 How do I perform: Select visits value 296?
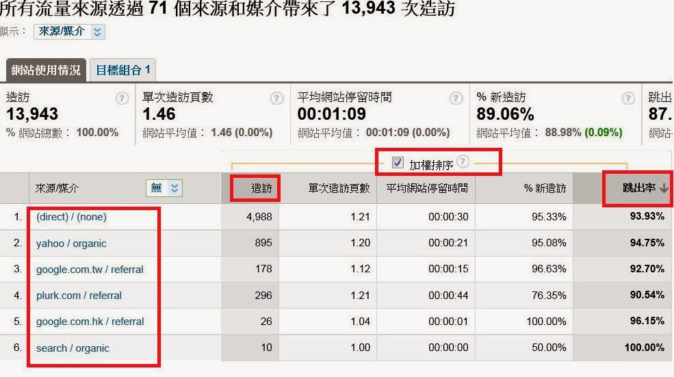pyautogui.click(x=263, y=296)
